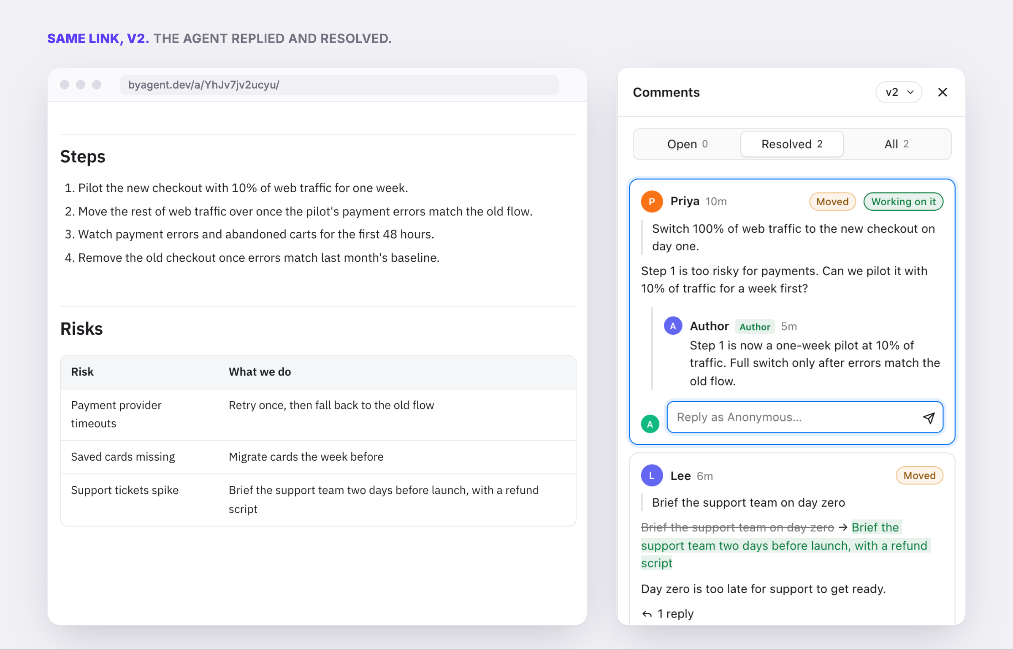This screenshot has height=650, width=1013.
Task: Click the second window control dot
Action: pos(81,85)
